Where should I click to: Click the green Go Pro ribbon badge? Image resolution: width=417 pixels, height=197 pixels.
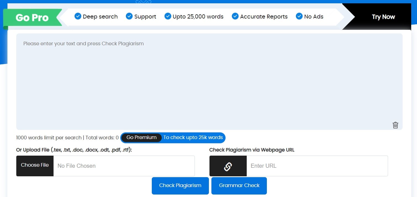tap(32, 18)
